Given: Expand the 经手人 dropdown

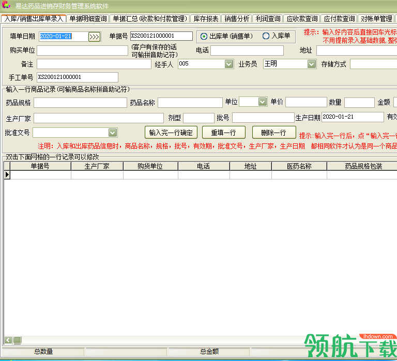Looking at the screenshot, I should click(229, 64).
